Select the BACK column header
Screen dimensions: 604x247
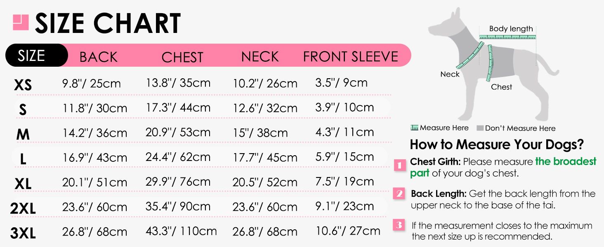[x=99, y=57]
